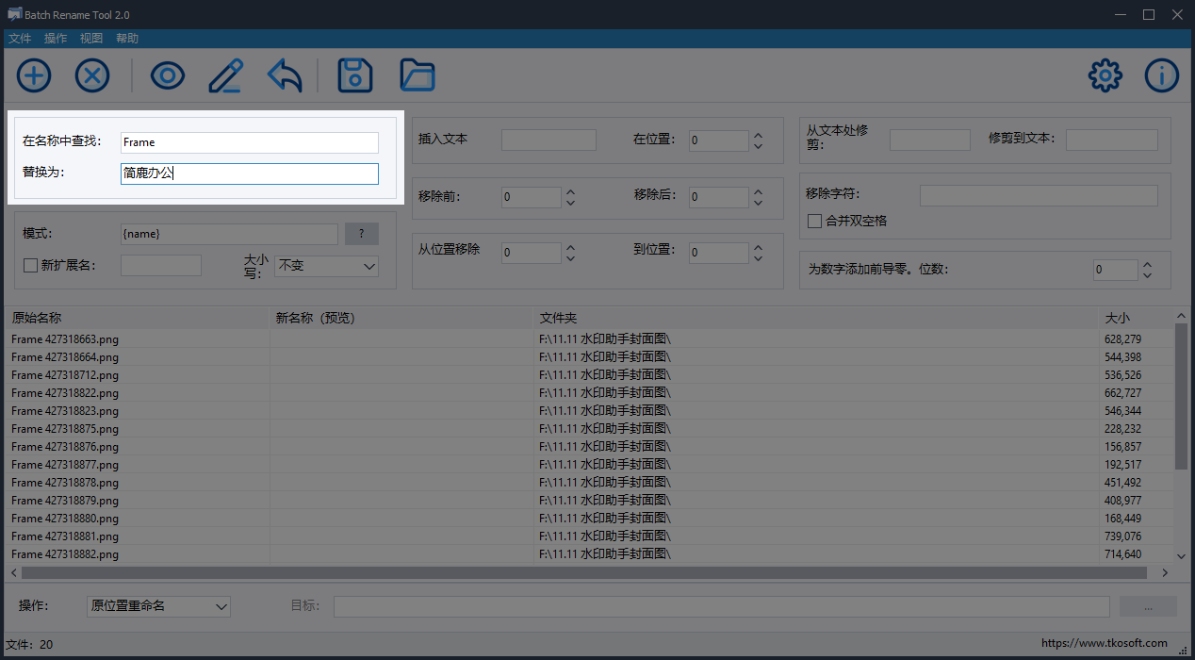Select the file Frame 427318882.png
The width and height of the screenshot is (1195, 660).
click(65, 554)
